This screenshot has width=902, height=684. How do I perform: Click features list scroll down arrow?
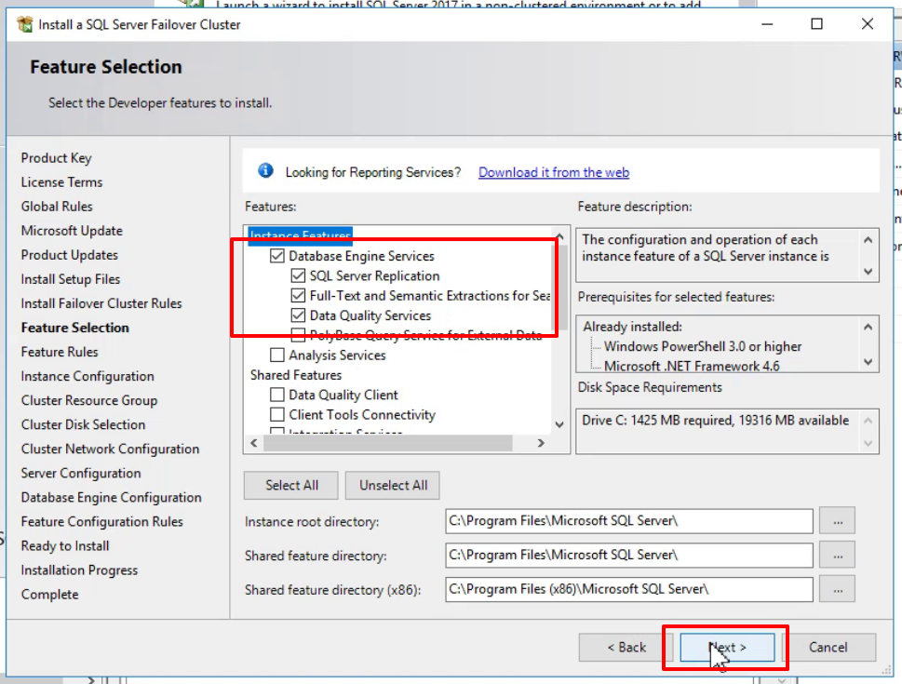tap(559, 424)
